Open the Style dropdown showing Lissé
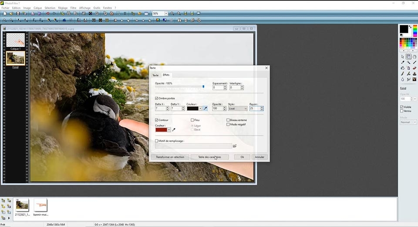Screen dimensions: 418x227 click(x=237, y=109)
